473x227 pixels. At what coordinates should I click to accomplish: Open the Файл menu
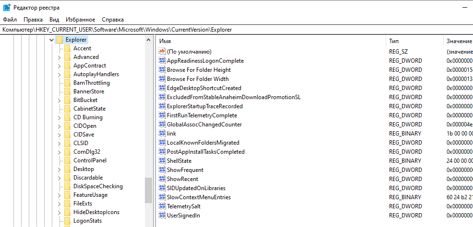pos(10,20)
